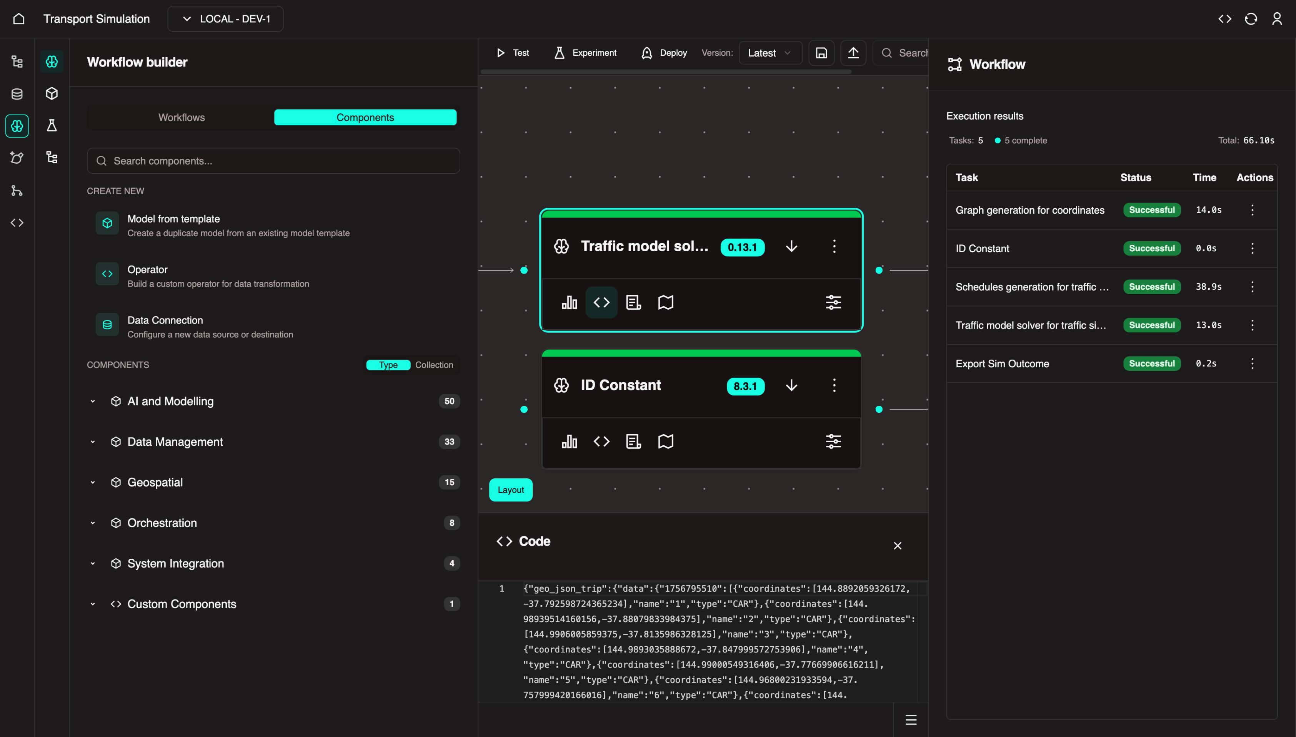Open the Version Latest dropdown
The height and width of the screenshot is (737, 1296).
point(770,53)
